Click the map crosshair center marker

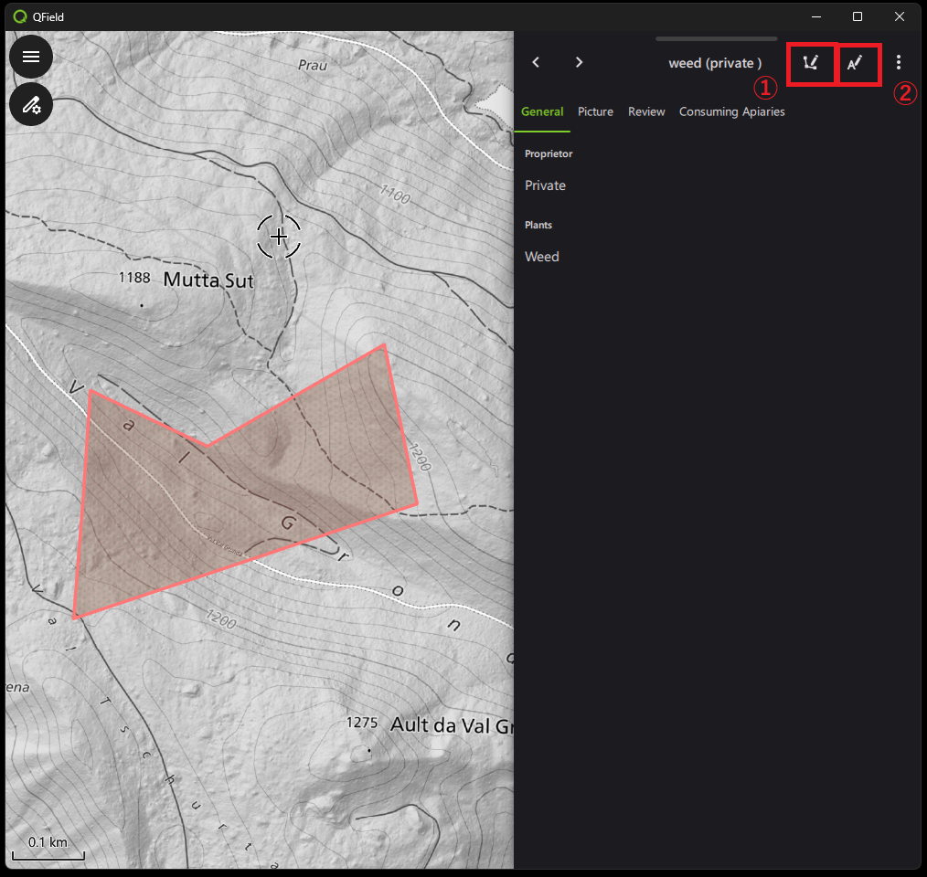279,237
